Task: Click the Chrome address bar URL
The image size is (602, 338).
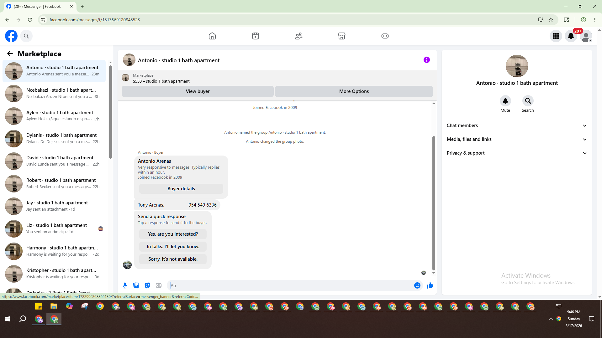Action: click(95, 20)
